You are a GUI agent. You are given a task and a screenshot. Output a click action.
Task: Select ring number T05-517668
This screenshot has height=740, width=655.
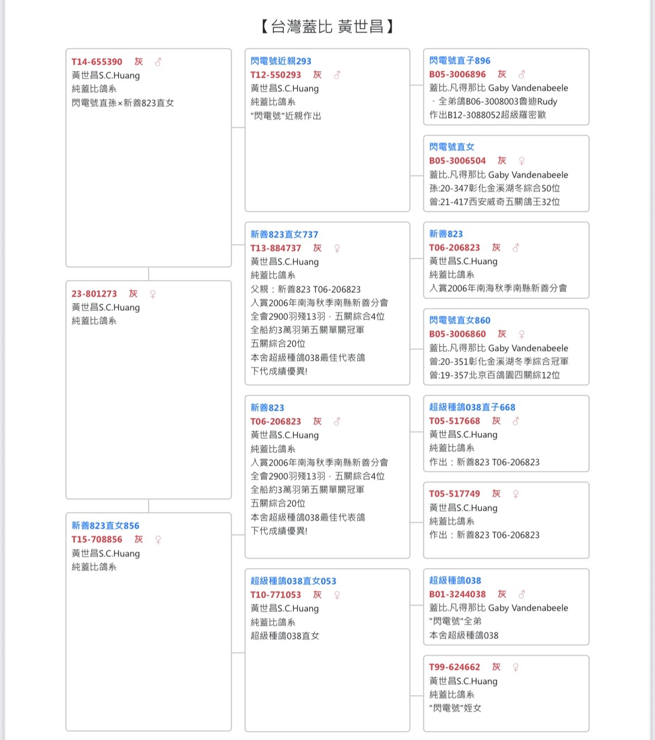[455, 421]
